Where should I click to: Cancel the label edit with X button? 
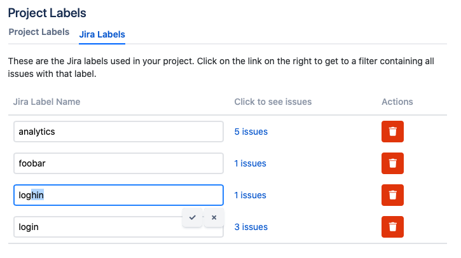tap(214, 217)
